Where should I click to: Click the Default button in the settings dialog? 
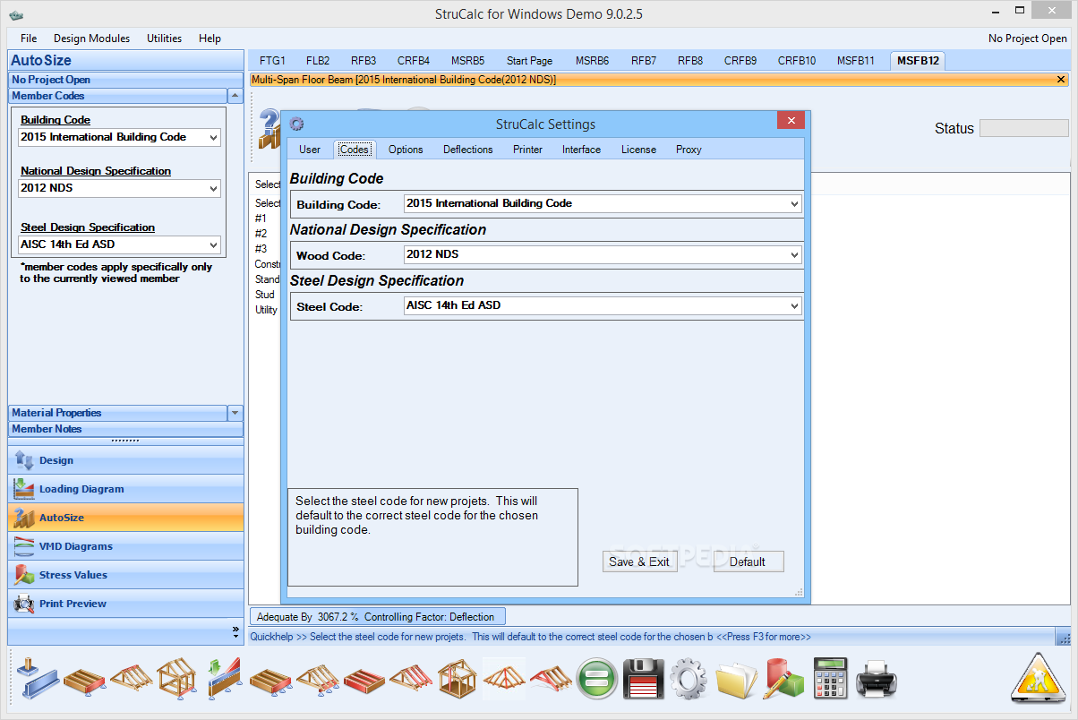tap(748, 561)
